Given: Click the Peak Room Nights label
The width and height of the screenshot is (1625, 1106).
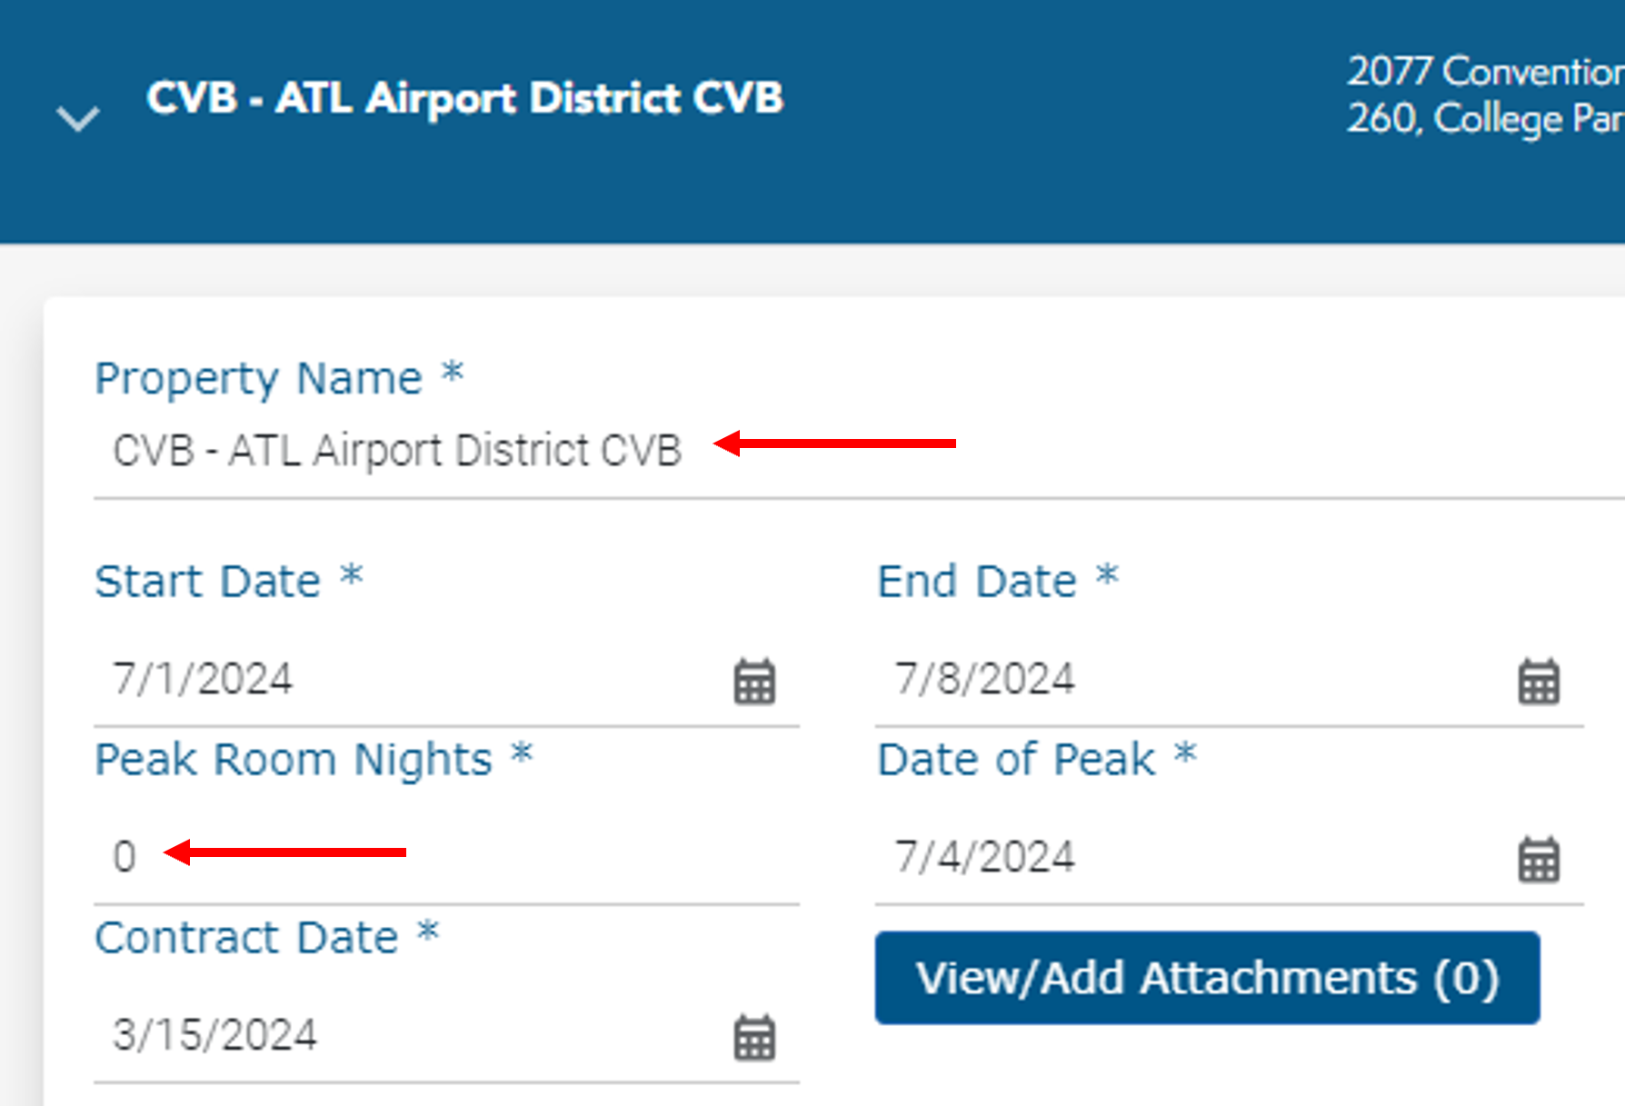Looking at the screenshot, I should pos(294,760).
